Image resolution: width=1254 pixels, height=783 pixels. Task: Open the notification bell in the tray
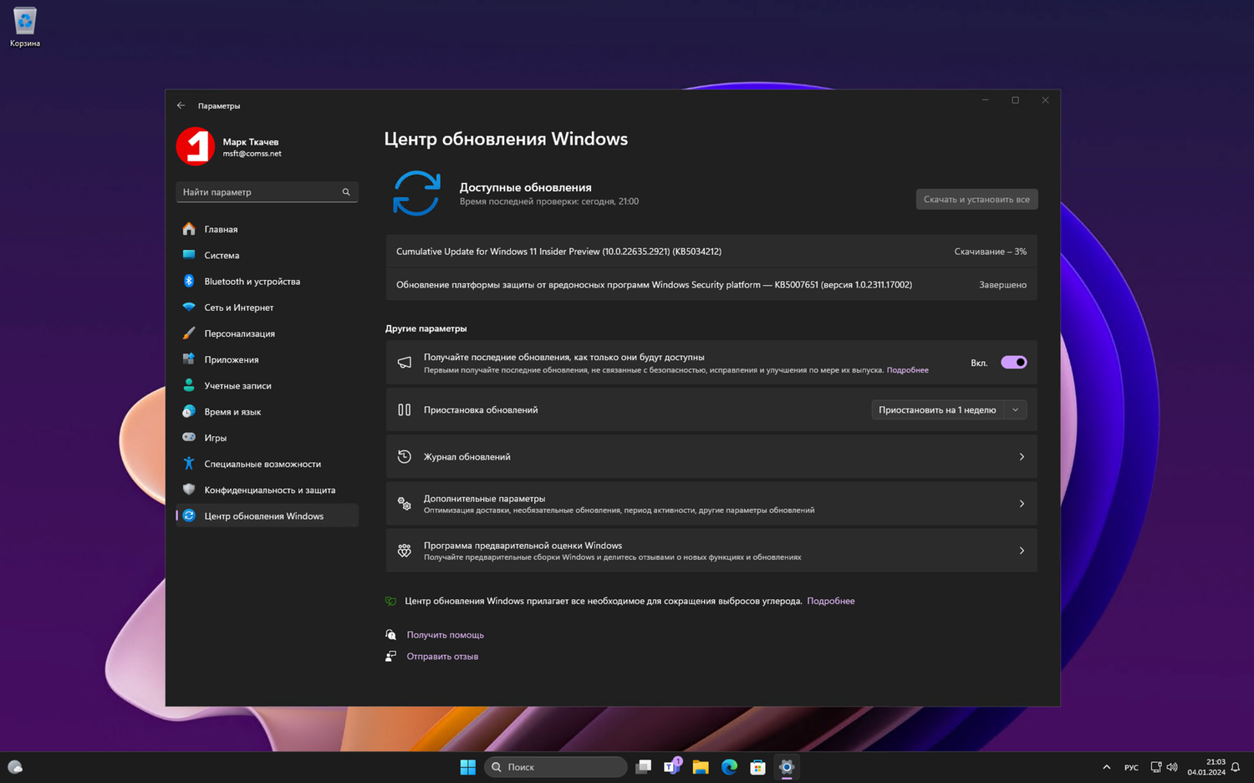[1236, 767]
